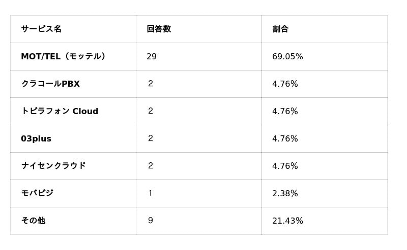Select the MOT/TEL（モッテル） service cell
Viewport: 407px width, 250px height.
63,56
